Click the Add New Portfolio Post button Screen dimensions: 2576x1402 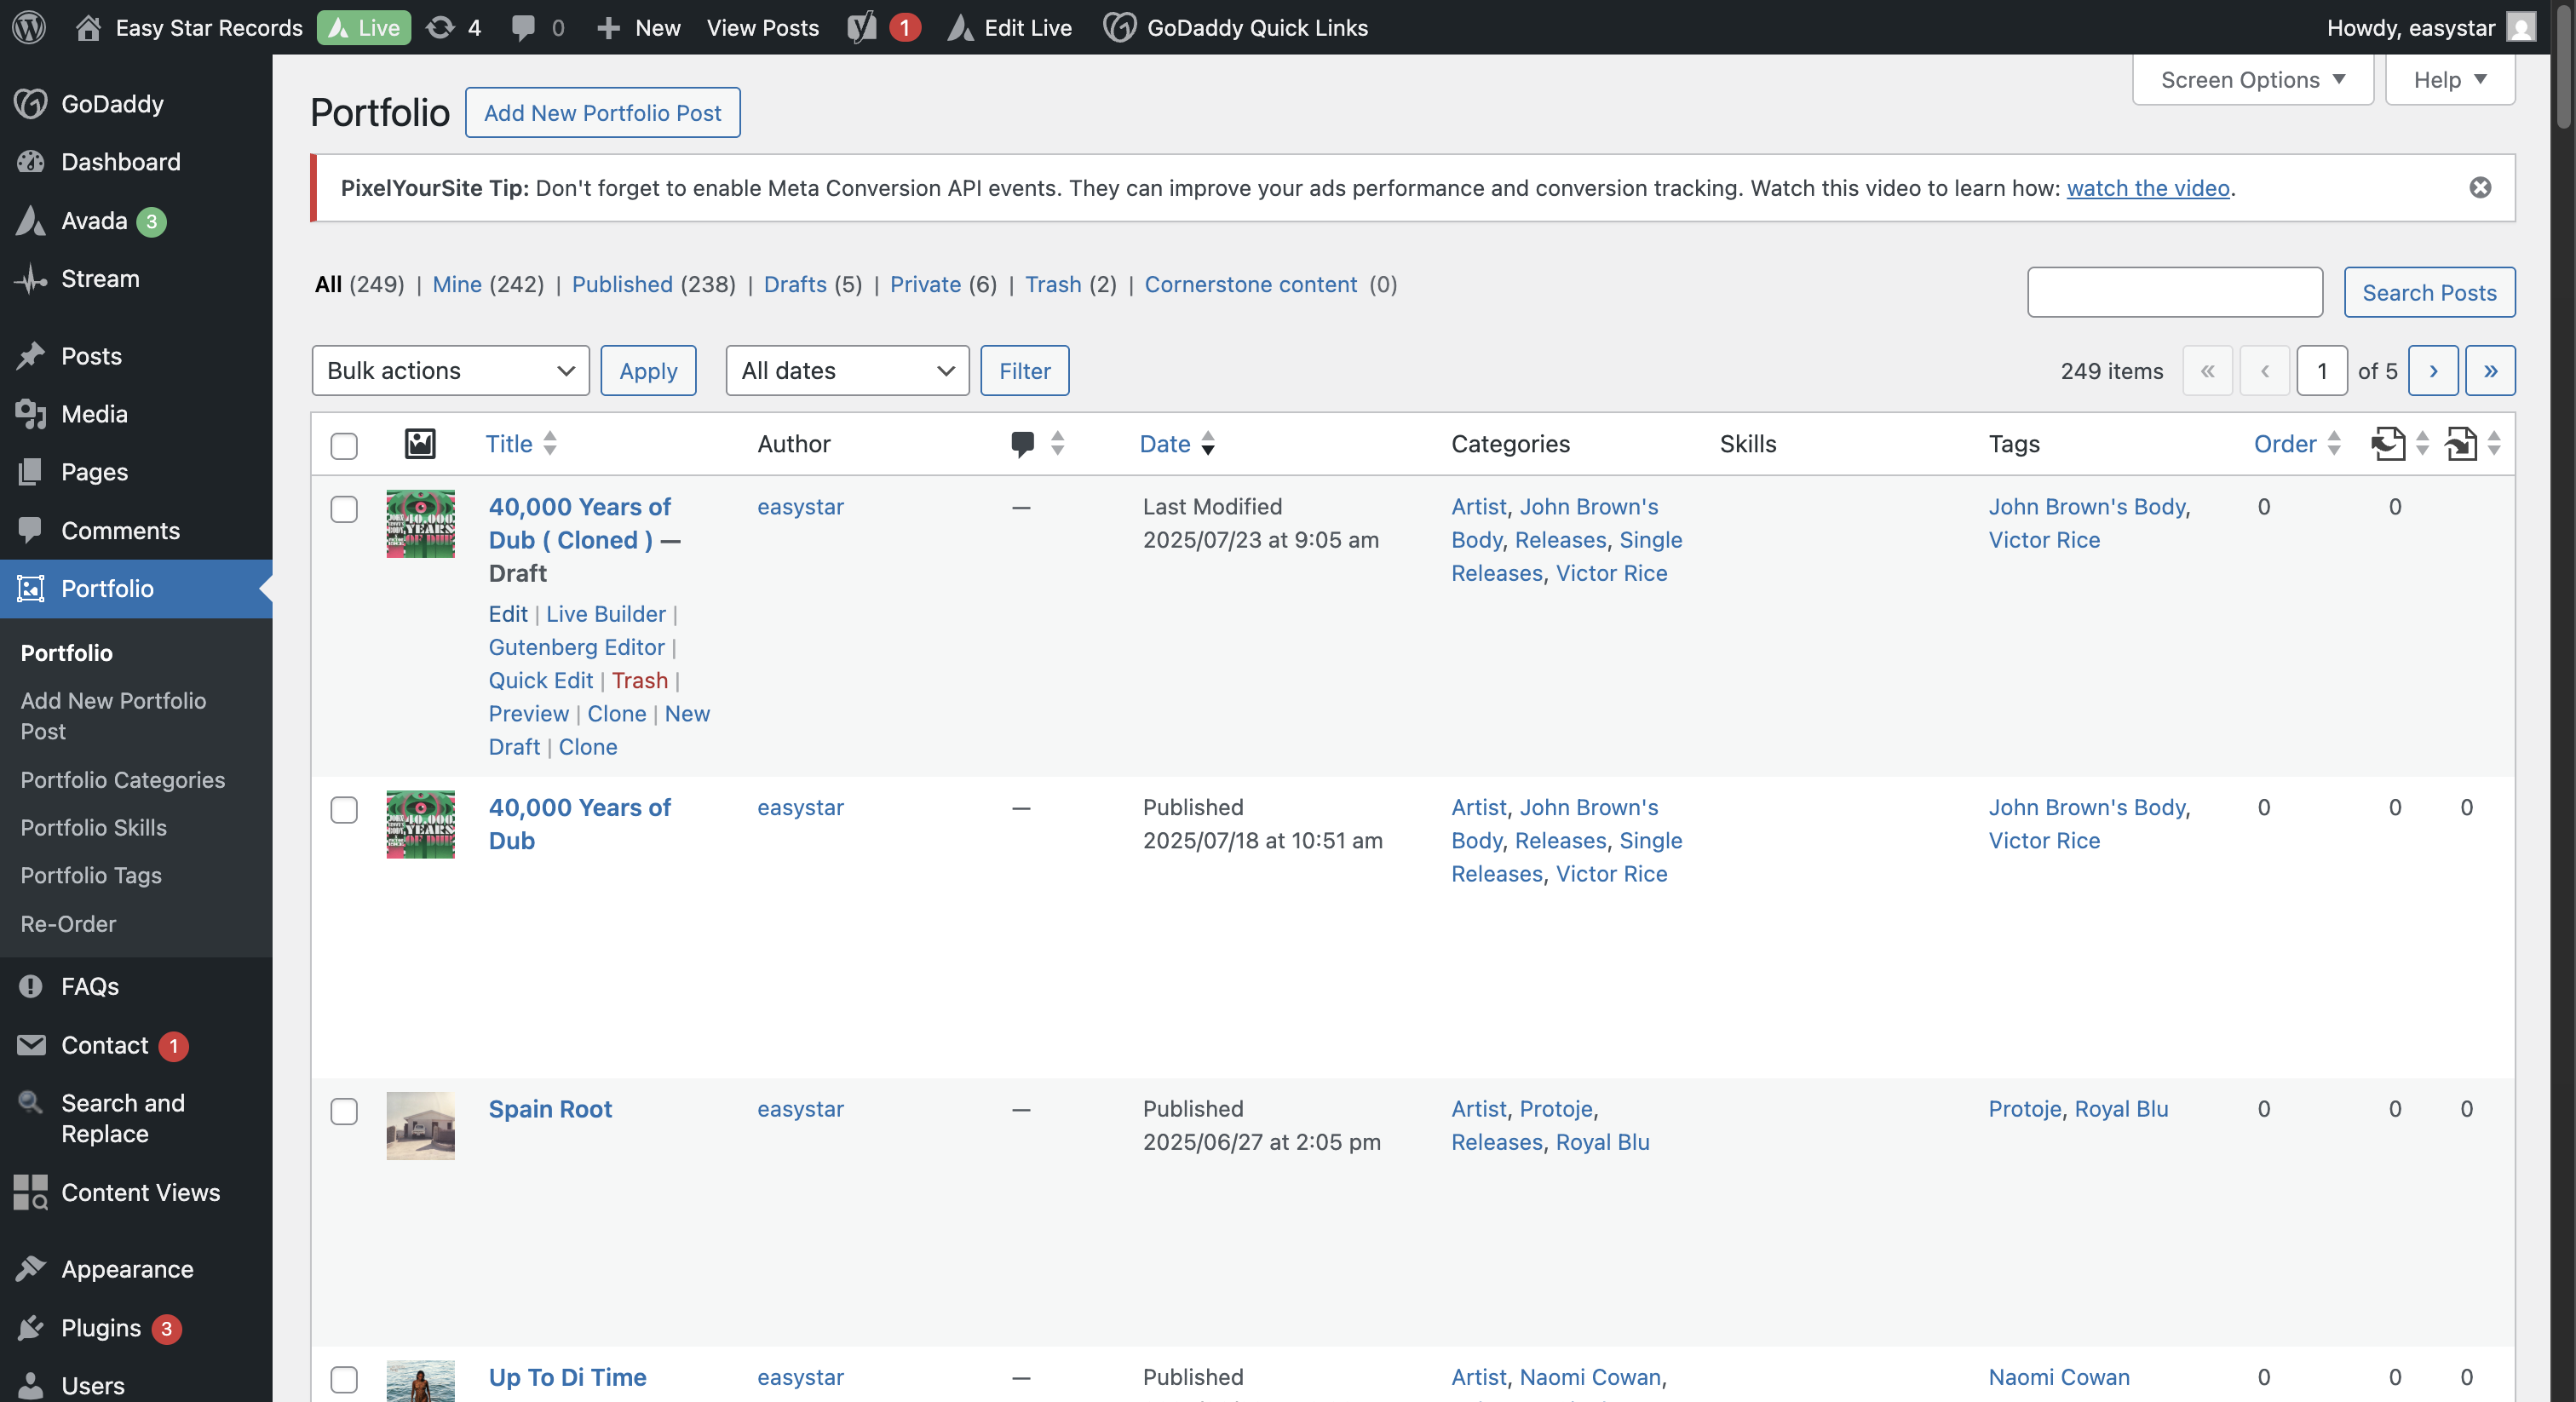(602, 112)
